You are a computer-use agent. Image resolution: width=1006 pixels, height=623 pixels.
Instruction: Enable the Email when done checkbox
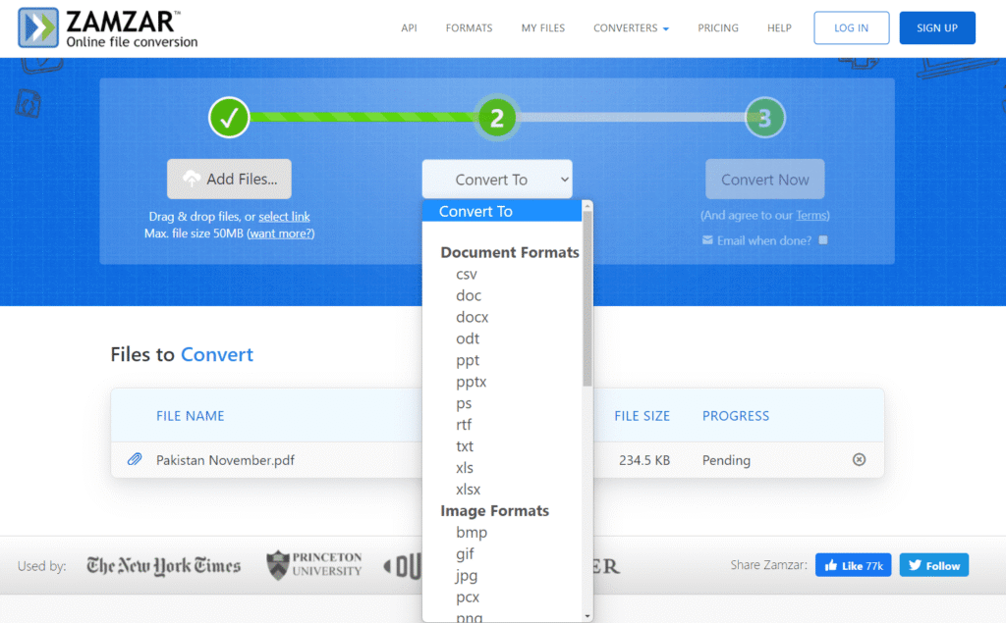tap(821, 239)
